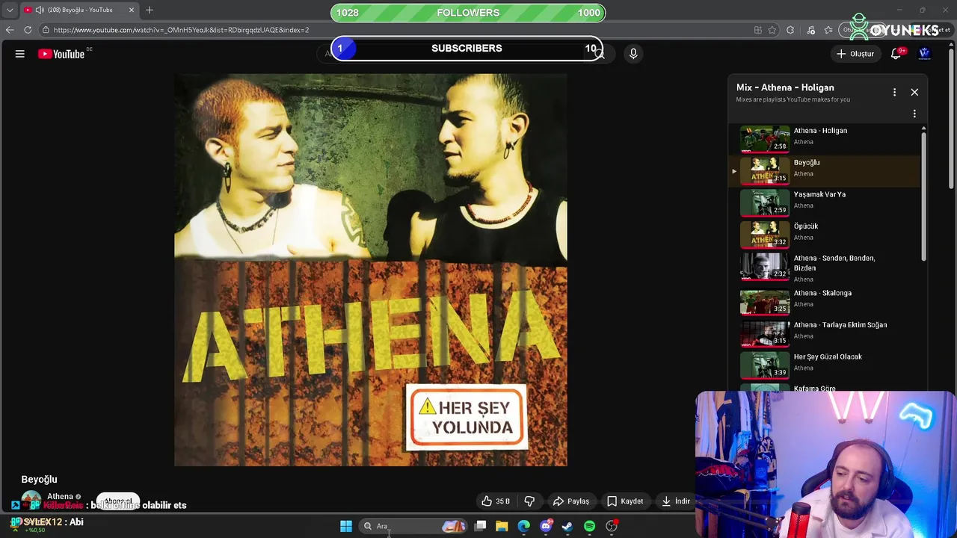Close the Beyoğlu - YouTube tab
Image resolution: width=957 pixels, height=538 pixels.
(132, 10)
